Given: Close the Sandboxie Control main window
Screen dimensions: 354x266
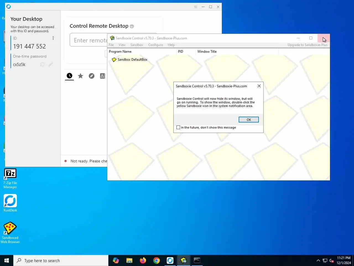Looking at the screenshot, I should (x=324, y=38).
